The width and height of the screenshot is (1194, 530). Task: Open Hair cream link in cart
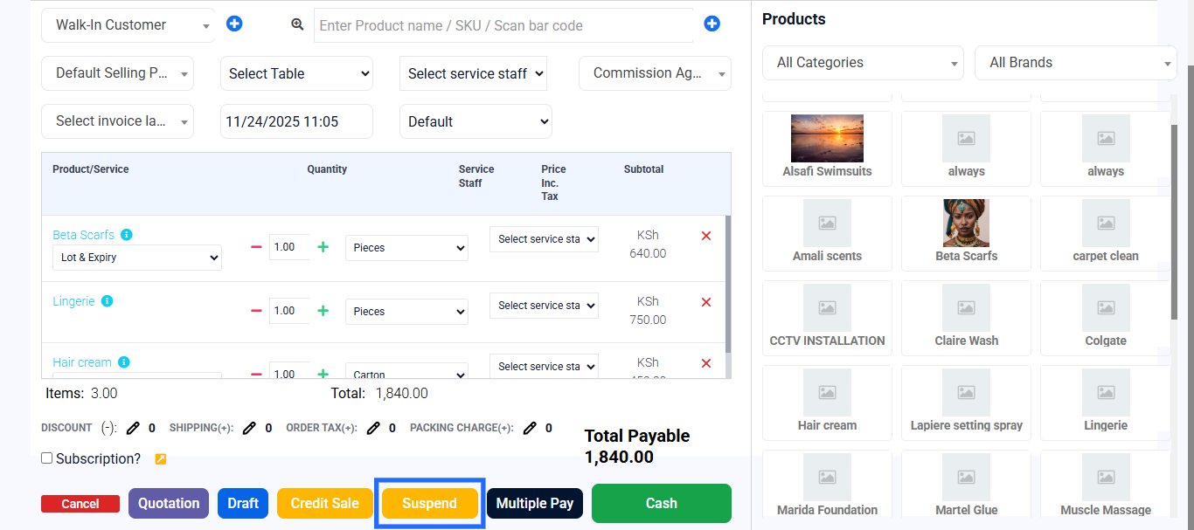[x=82, y=362]
